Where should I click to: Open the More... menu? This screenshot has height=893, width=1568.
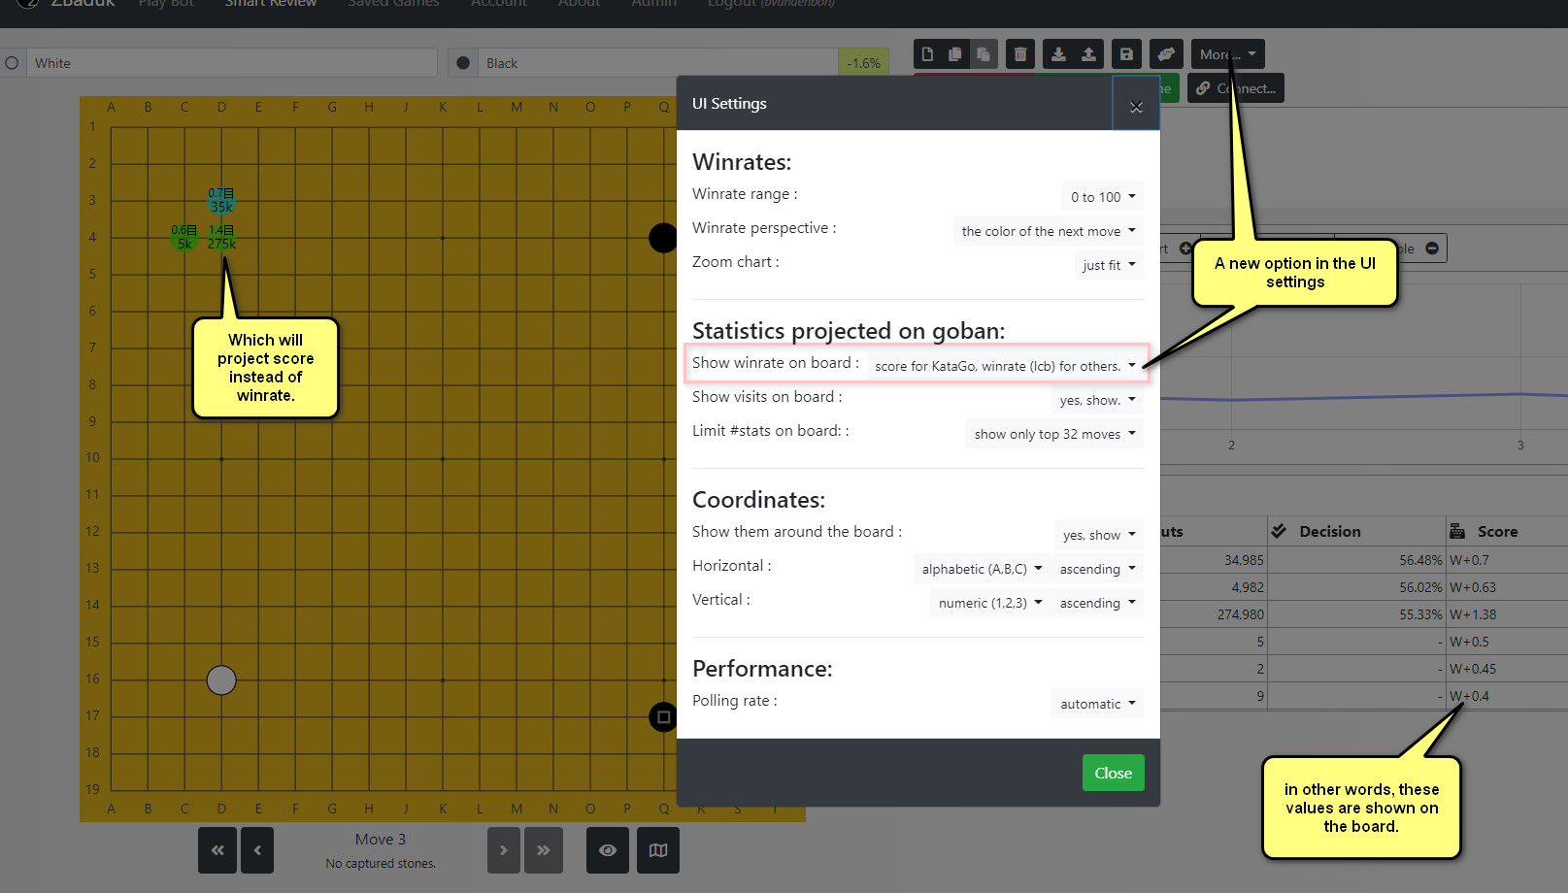coord(1227,54)
